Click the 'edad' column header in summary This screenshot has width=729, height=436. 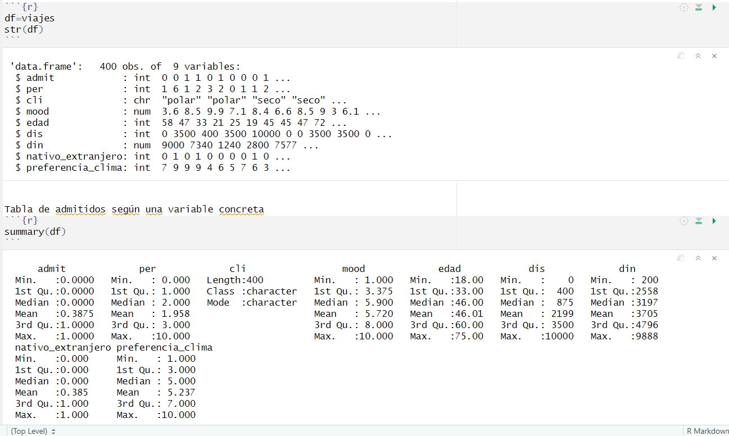point(449,269)
